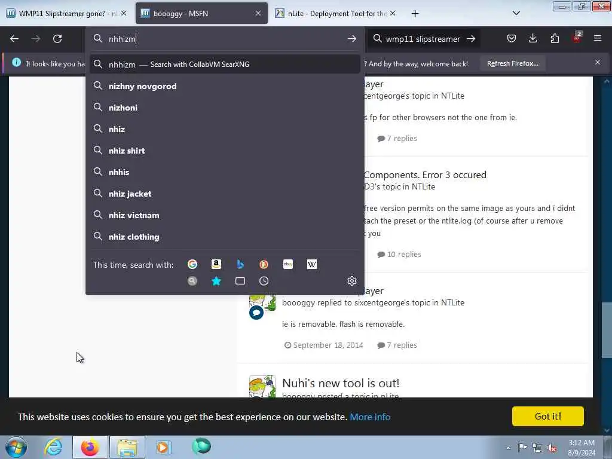This screenshot has height=459, width=612.
Task: Open the avatar beside Nuhi's new tool
Action: point(262,387)
